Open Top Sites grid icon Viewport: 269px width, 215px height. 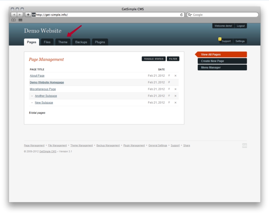(20, 20)
